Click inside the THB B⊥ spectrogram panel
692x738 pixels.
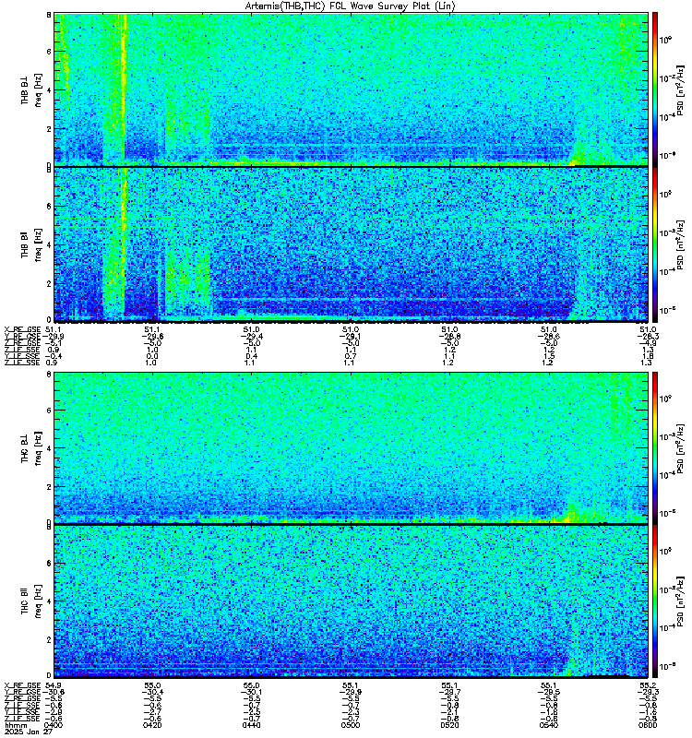(x=351, y=89)
